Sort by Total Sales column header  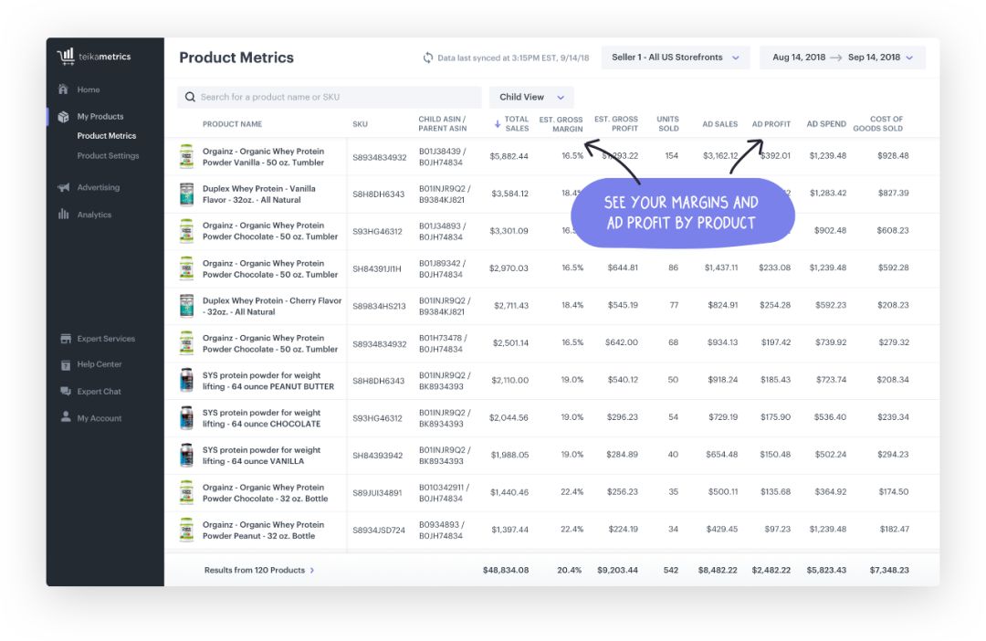(516, 123)
